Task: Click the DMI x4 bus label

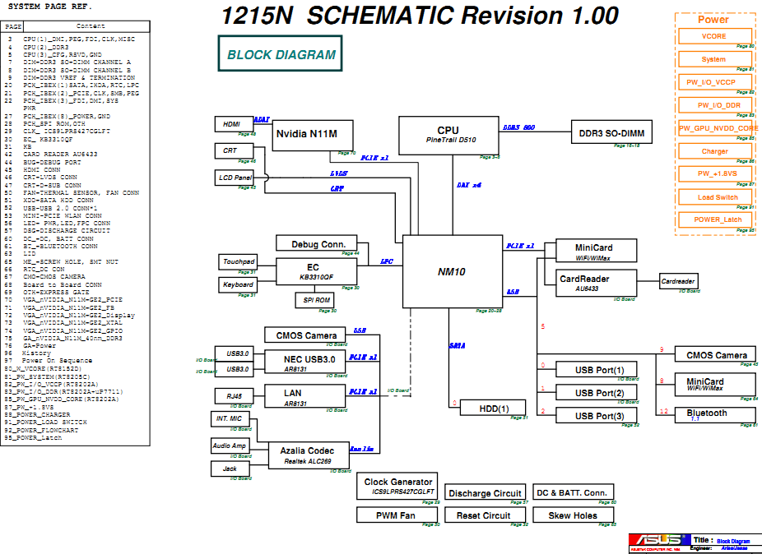Action: (x=469, y=185)
